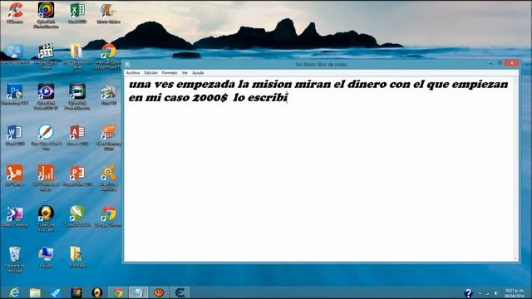
Task: Select the folder icon below the Excel shortcut
Action: 77,56
